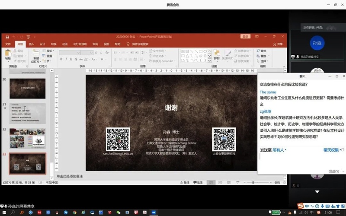Select slide 31 thumbnail
The height and width of the screenshot is (216, 346).
pos(27,113)
